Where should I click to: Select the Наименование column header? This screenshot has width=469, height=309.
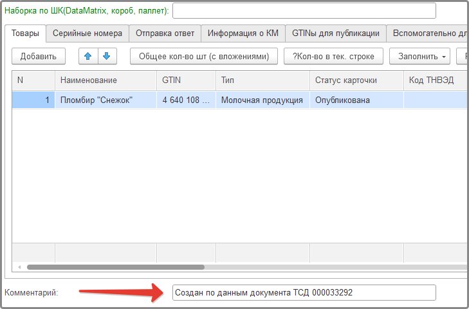point(106,80)
